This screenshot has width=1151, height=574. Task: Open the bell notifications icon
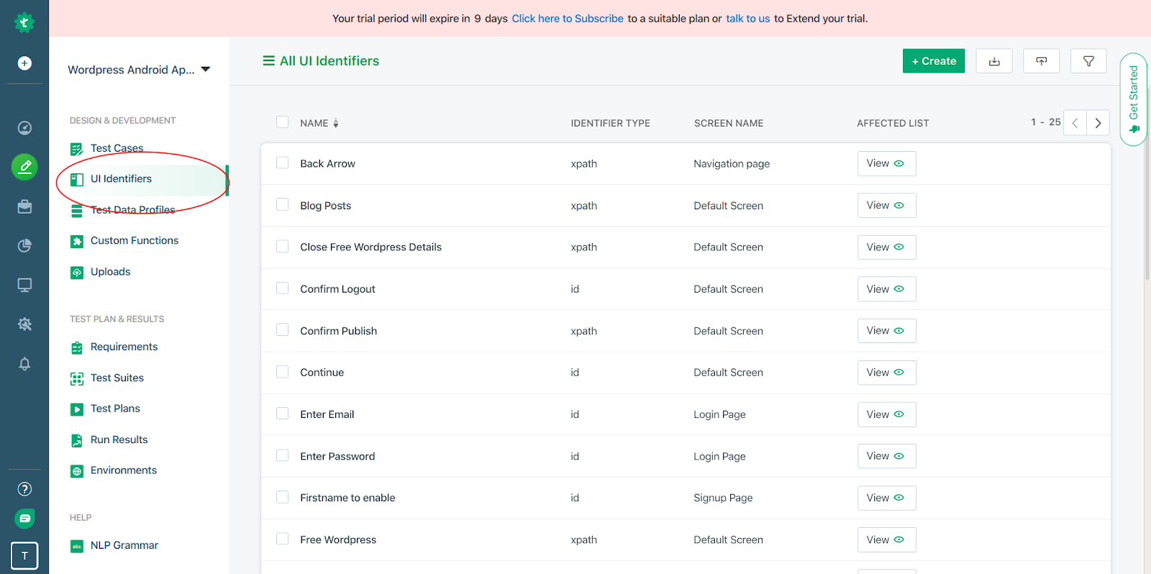pos(24,363)
